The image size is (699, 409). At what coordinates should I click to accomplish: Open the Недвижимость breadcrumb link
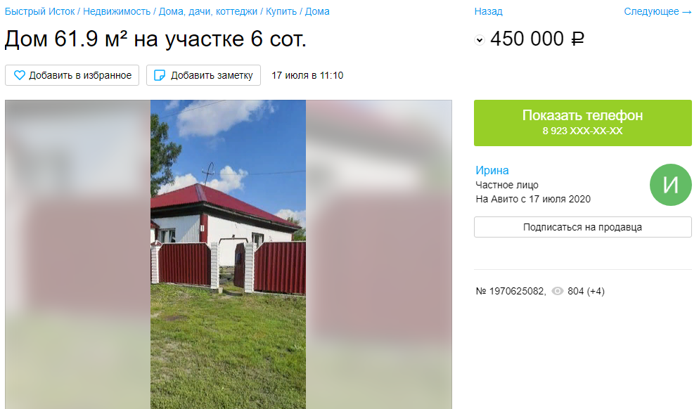(x=117, y=11)
